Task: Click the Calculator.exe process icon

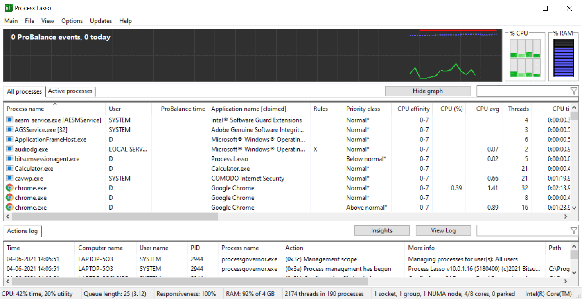Action: click(9, 169)
